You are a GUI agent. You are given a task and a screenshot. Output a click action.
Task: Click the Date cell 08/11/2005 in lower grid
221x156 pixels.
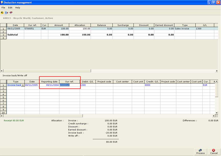click(32, 85)
